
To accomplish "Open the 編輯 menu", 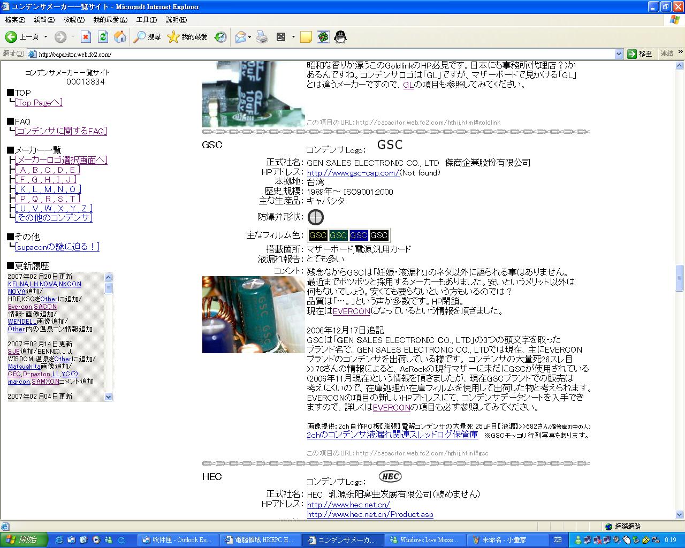I will coord(44,20).
